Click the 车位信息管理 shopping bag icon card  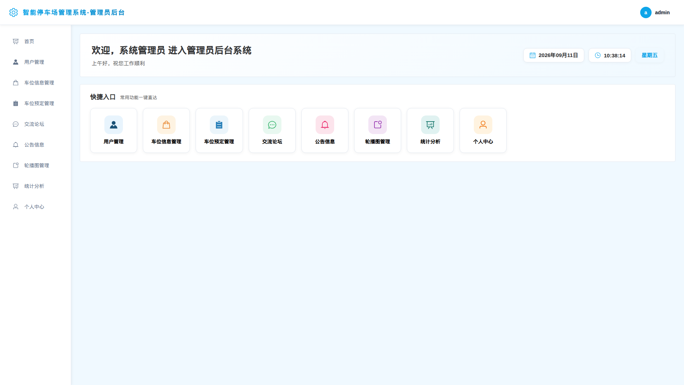pos(166,130)
